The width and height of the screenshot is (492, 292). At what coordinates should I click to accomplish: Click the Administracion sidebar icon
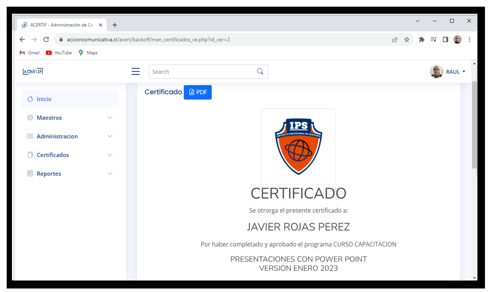click(30, 136)
